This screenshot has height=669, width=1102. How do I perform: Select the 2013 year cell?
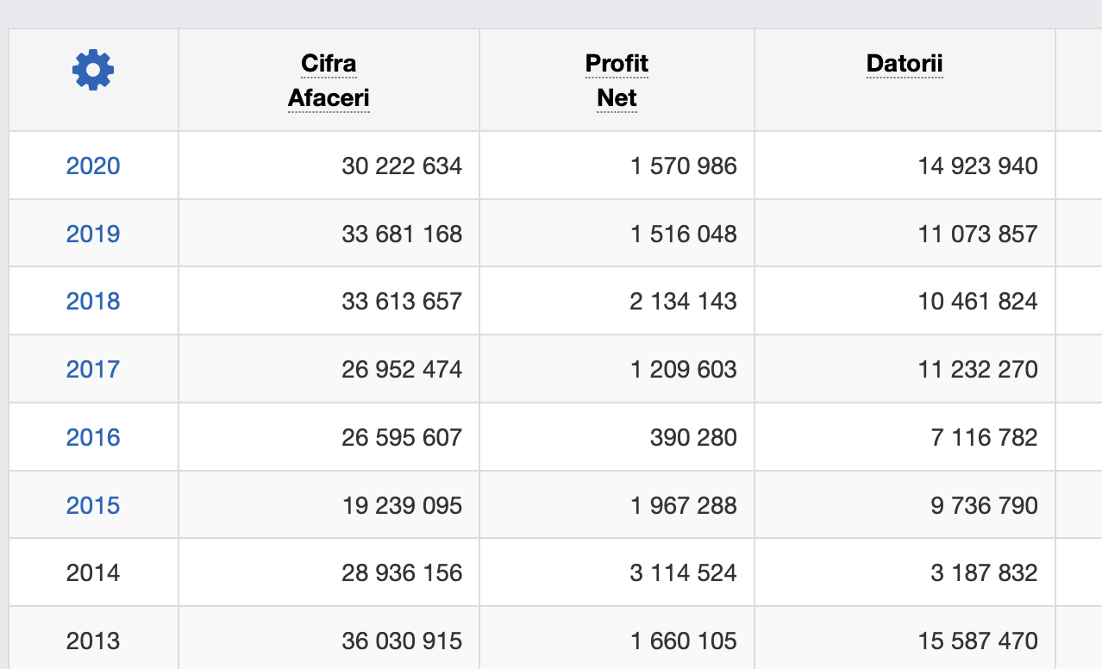click(93, 641)
